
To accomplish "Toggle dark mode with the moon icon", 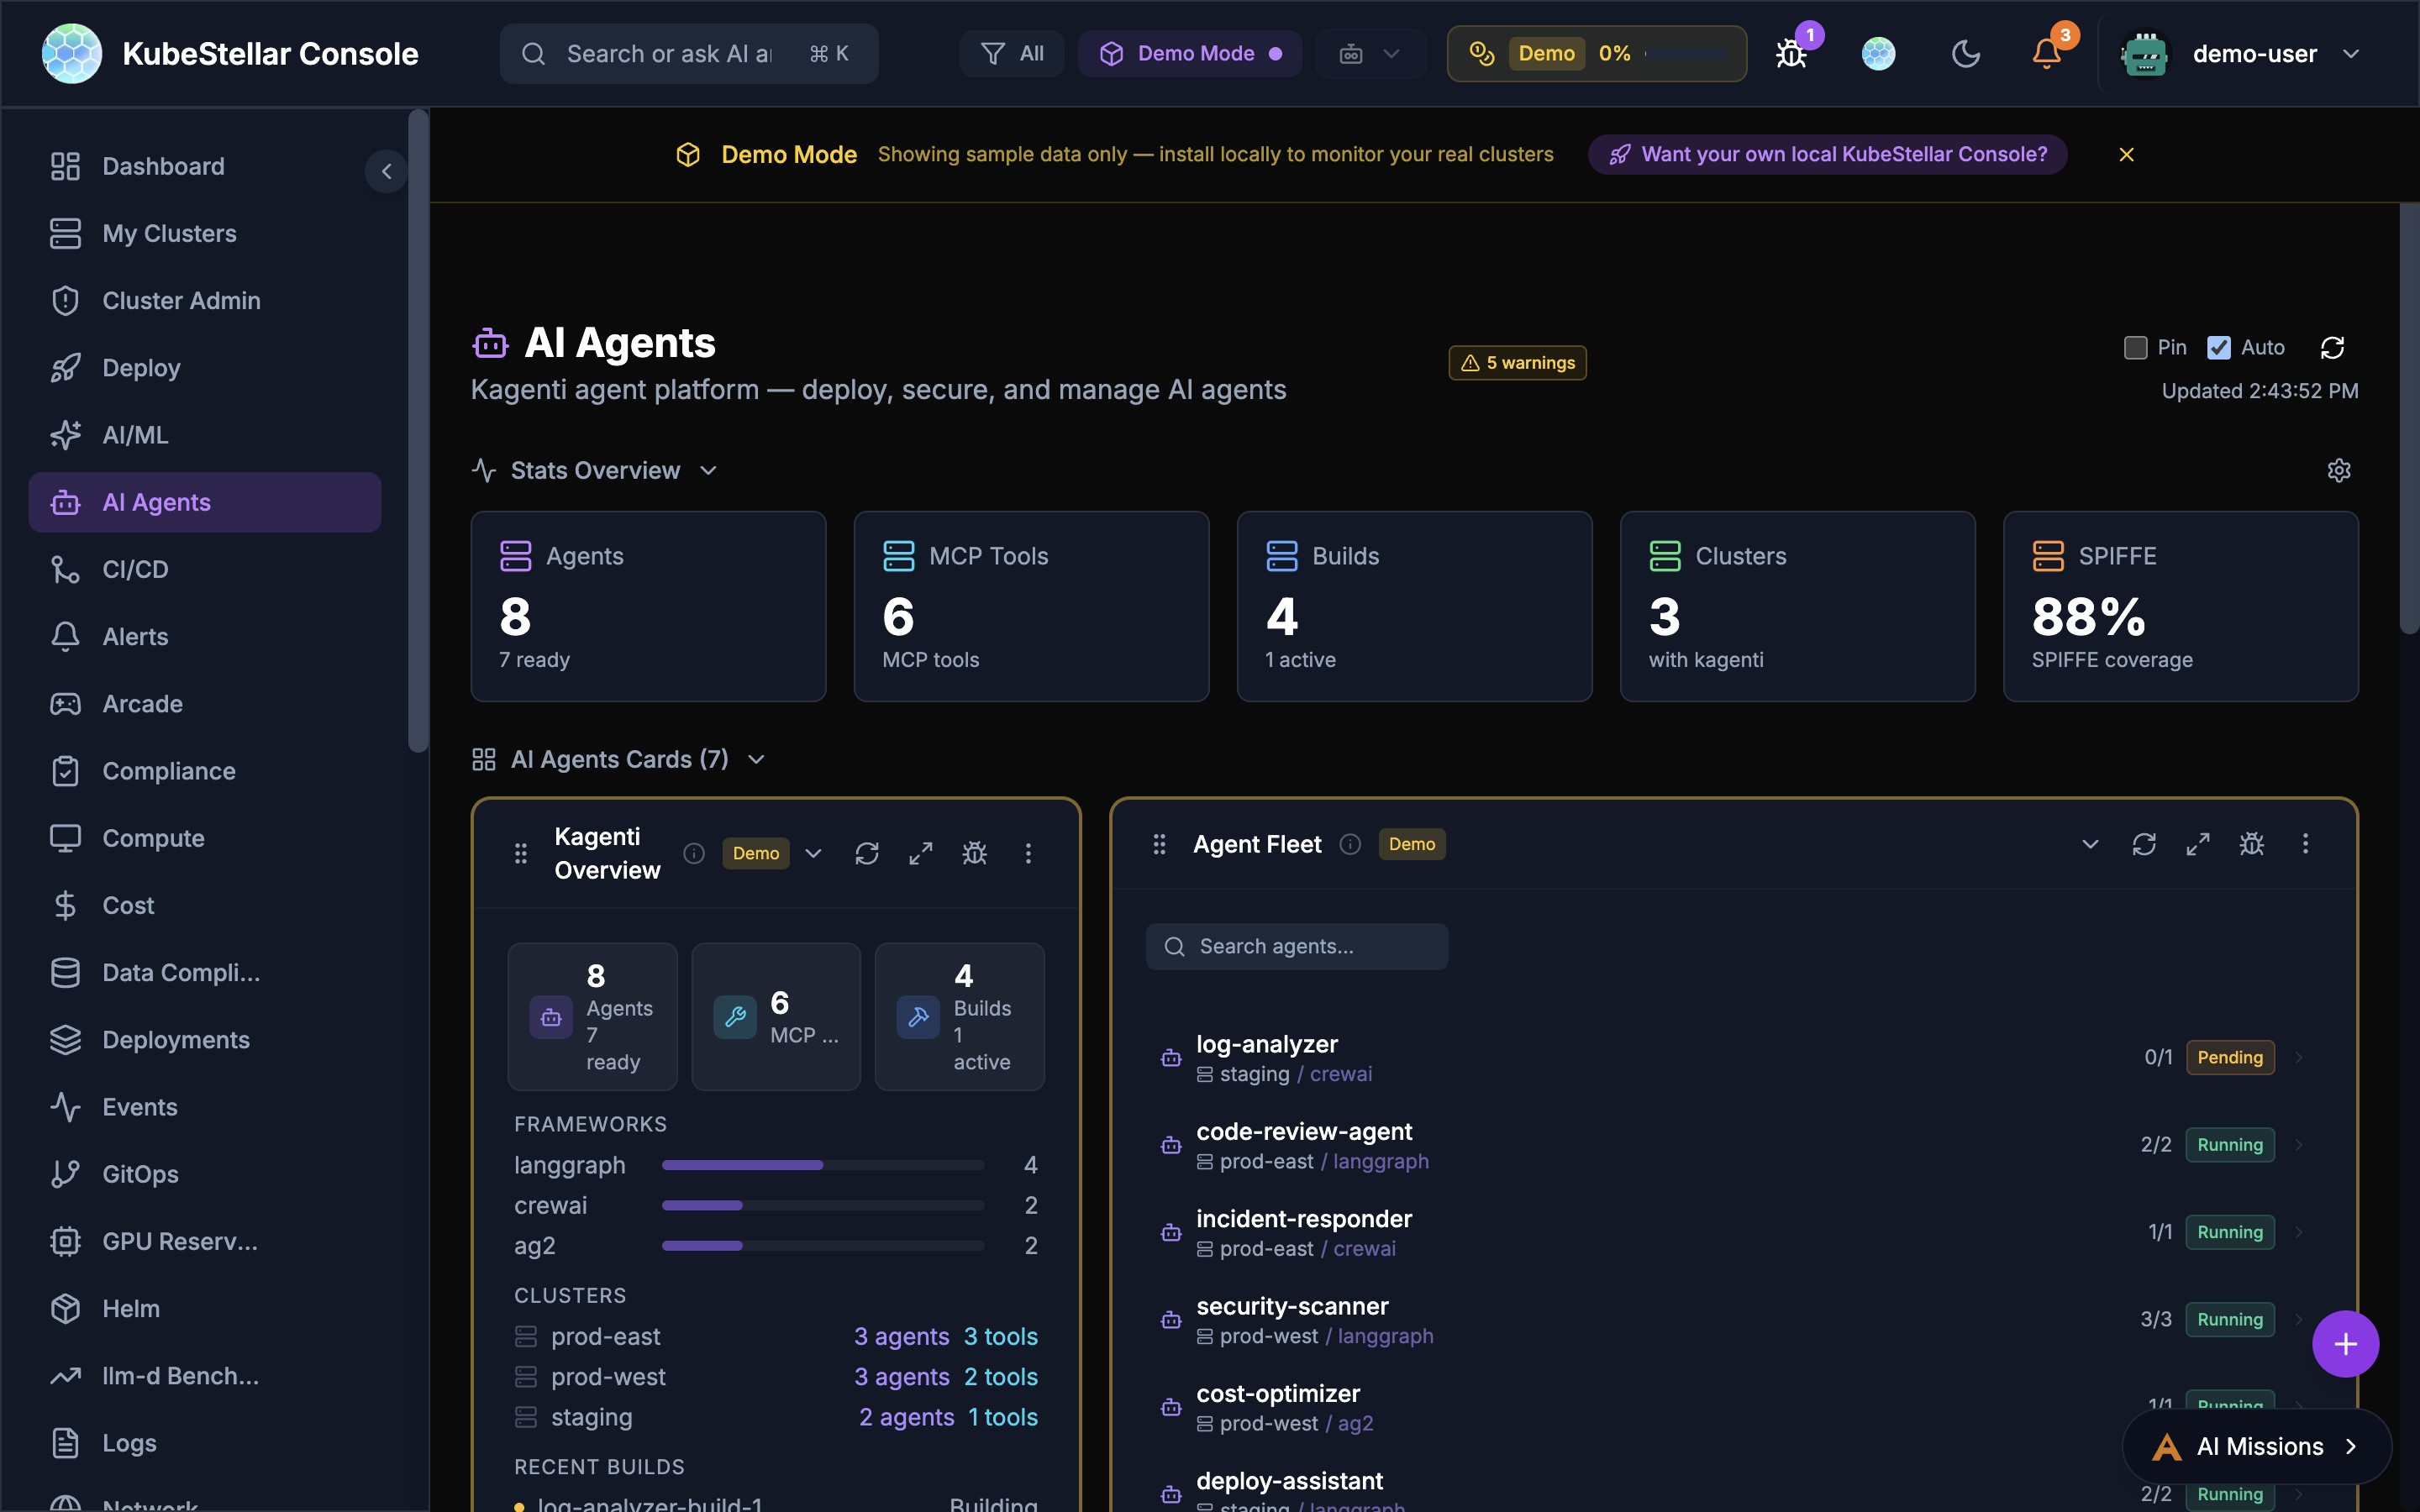I will point(1965,53).
